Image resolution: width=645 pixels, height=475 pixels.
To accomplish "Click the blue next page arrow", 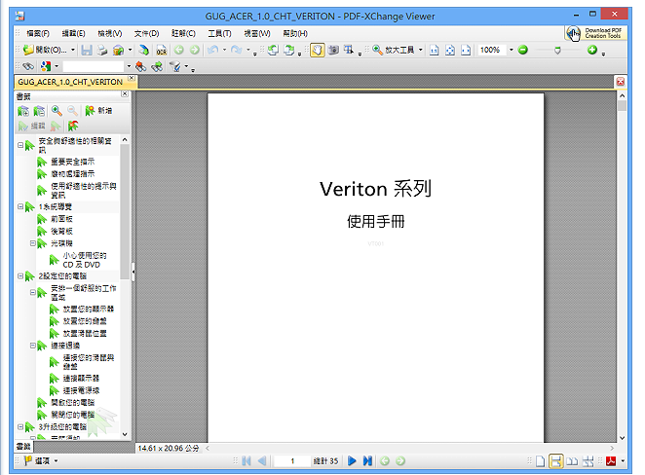I will click(x=352, y=461).
